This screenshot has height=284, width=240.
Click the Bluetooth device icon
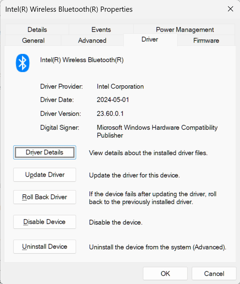point(23,63)
